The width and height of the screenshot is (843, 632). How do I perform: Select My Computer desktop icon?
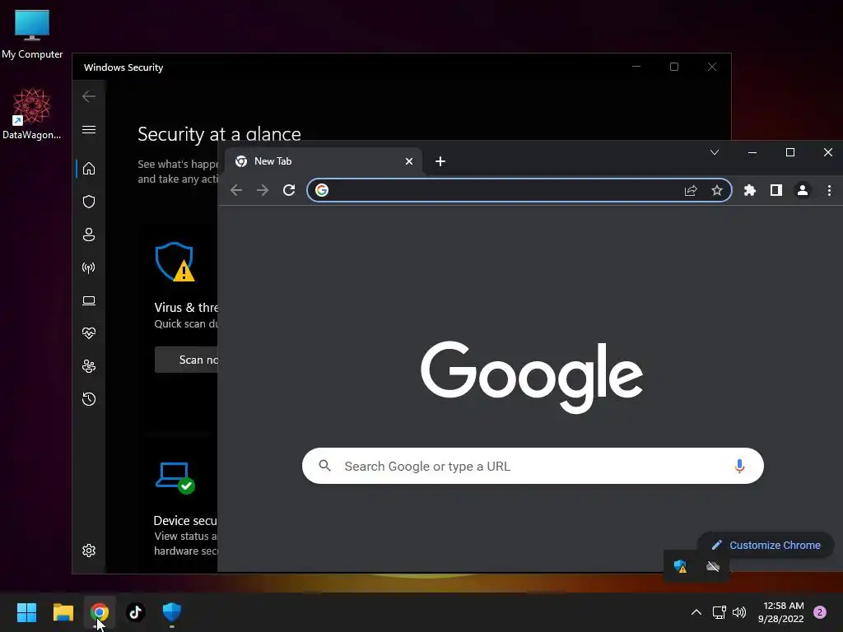[x=32, y=34]
